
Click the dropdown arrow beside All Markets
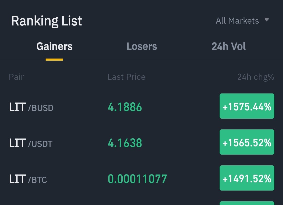(266, 20)
